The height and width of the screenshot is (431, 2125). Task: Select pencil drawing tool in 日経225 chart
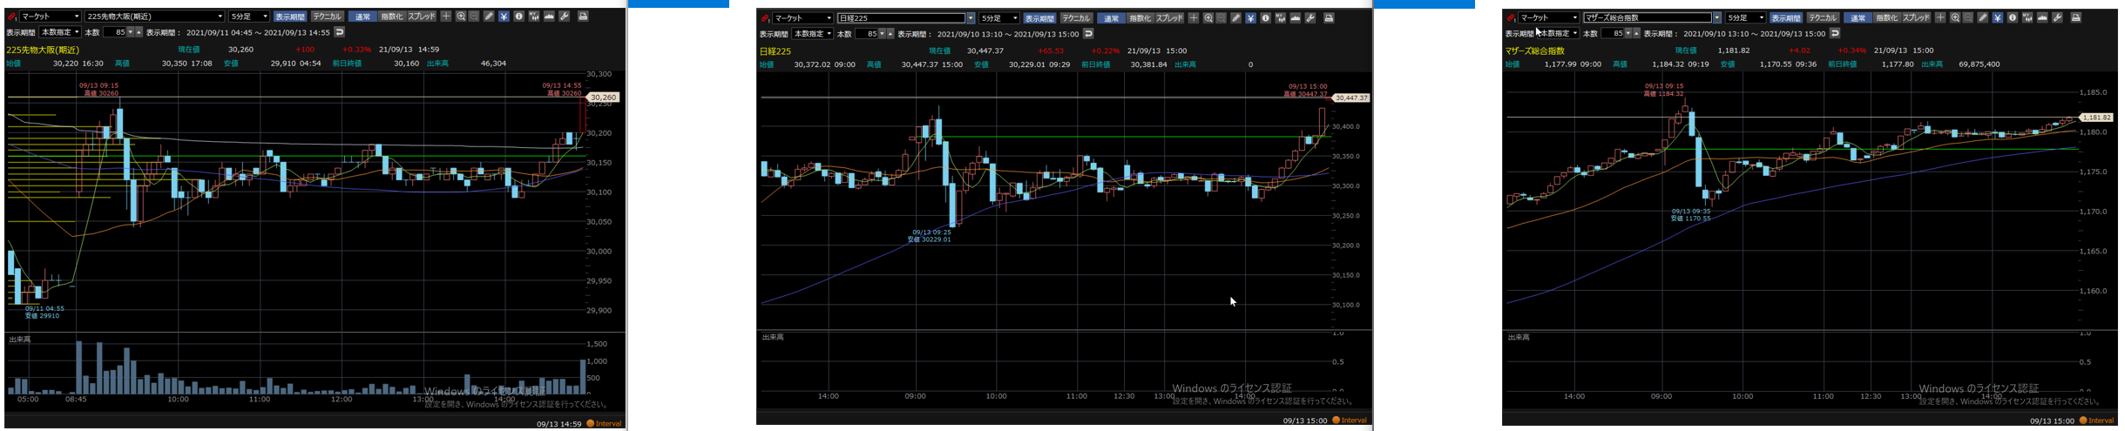click(x=1235, y=18)
